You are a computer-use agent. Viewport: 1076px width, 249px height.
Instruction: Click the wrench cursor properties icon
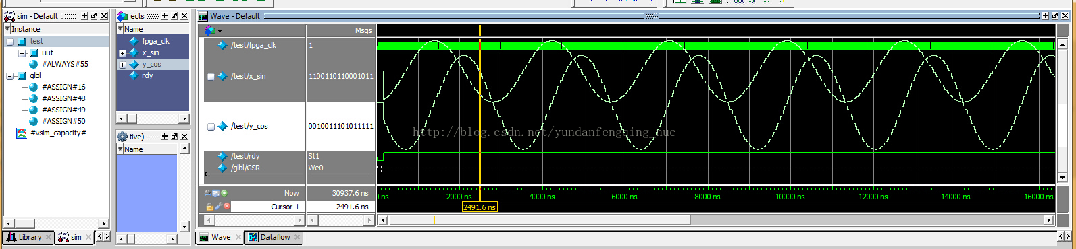coord(218,207)
